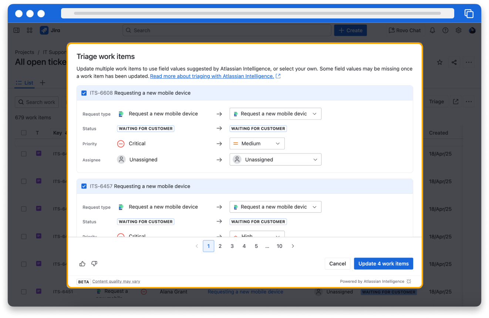Uncheck ITS-6608 work item checkbox

(84, 93)
